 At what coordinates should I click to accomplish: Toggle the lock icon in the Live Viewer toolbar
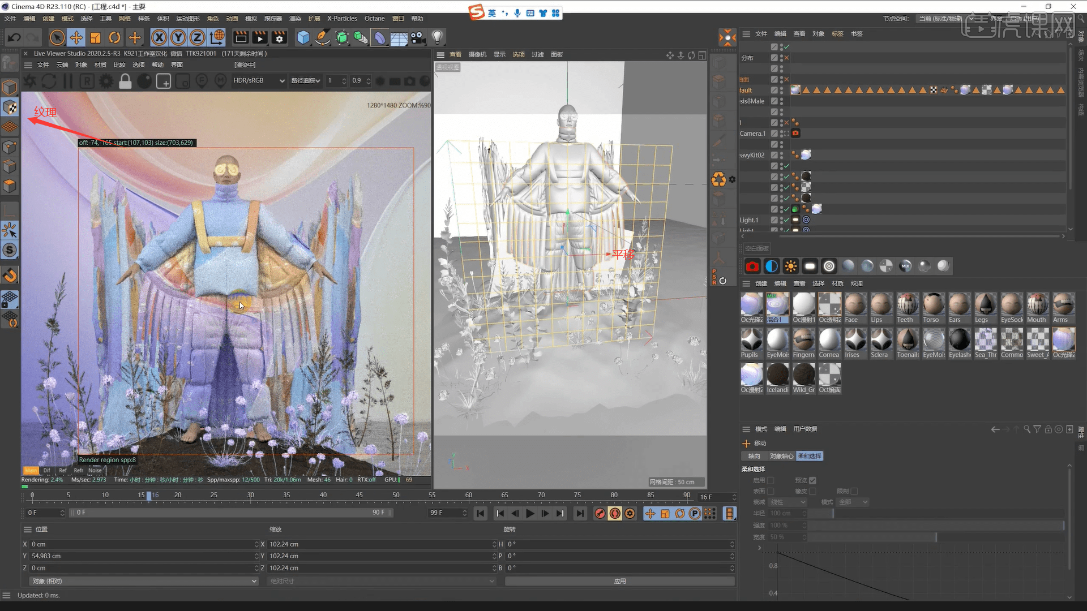coord(125,81)
